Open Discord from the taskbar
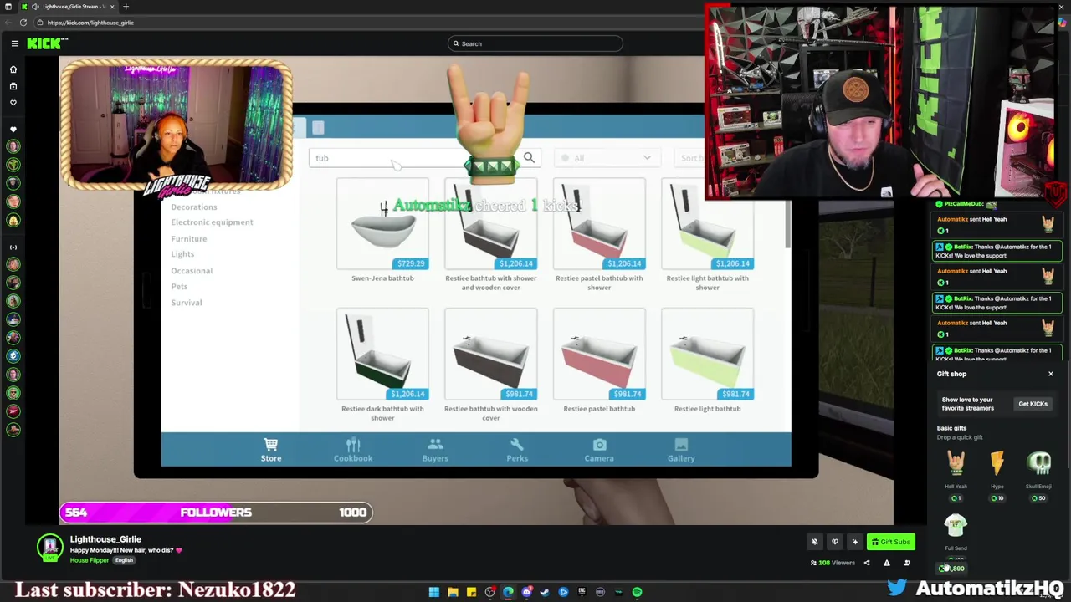 point(526,592)
